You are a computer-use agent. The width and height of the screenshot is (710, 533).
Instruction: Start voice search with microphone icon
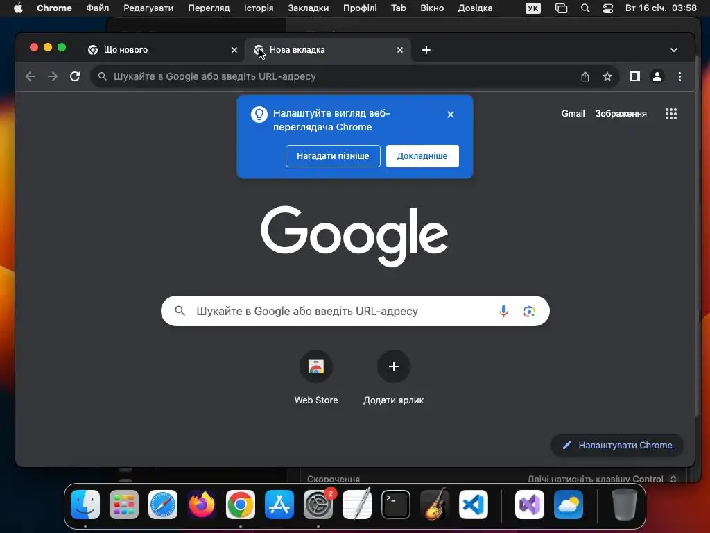click(503, 311)
